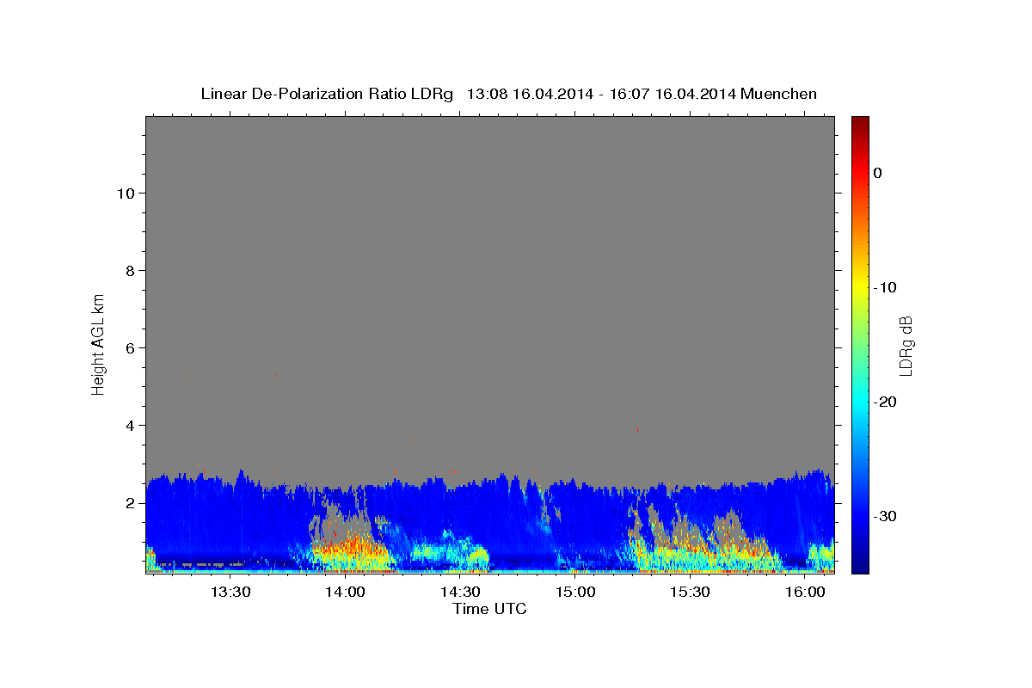The width and height of the screenshot is (1032, 688).
Task: Click the dark blue bottom of the colorbar
Action: coord(860,567)
